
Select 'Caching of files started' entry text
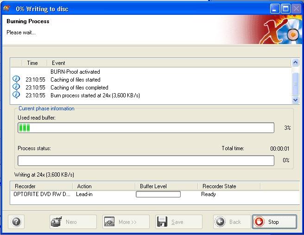(x=76, y=80)
